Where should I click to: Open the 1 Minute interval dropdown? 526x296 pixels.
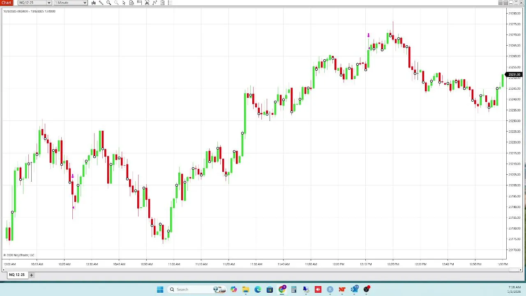point(71,3)
